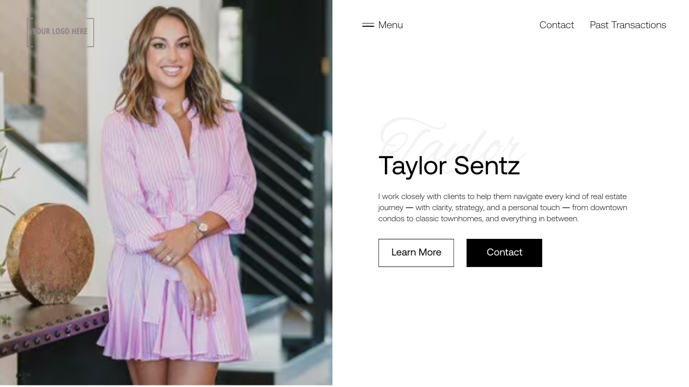Select the Menu text label
The image size is (689, 387).
[x=390, y=25]
